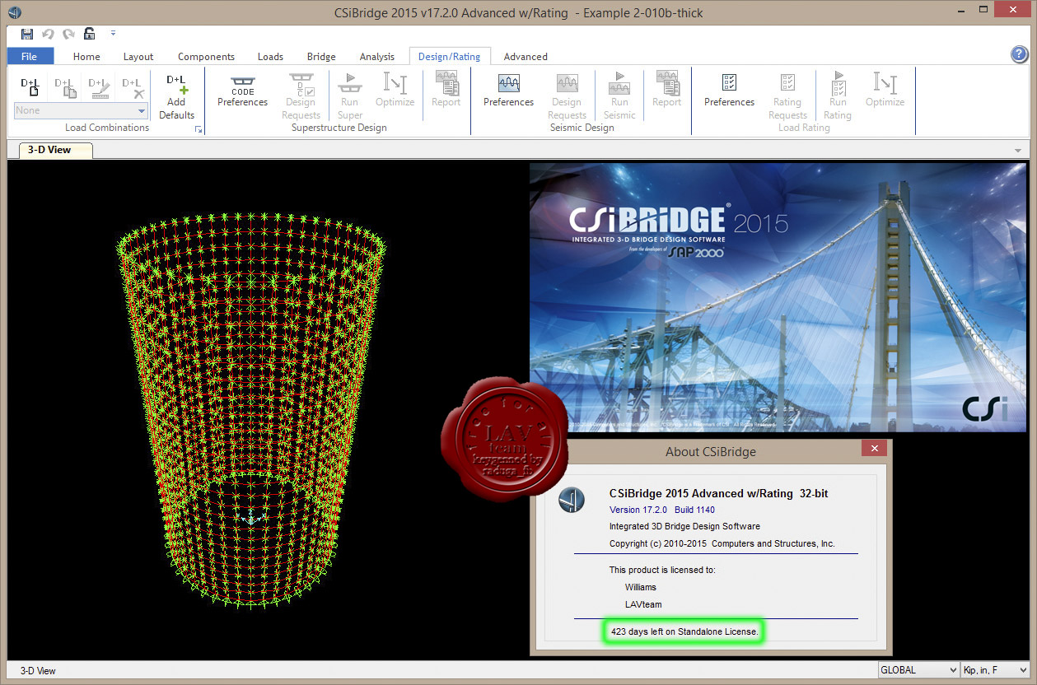This screenshot has width=1037, height=685.
Task: Click the 423 days left license text
Action: tap(684, 631)
